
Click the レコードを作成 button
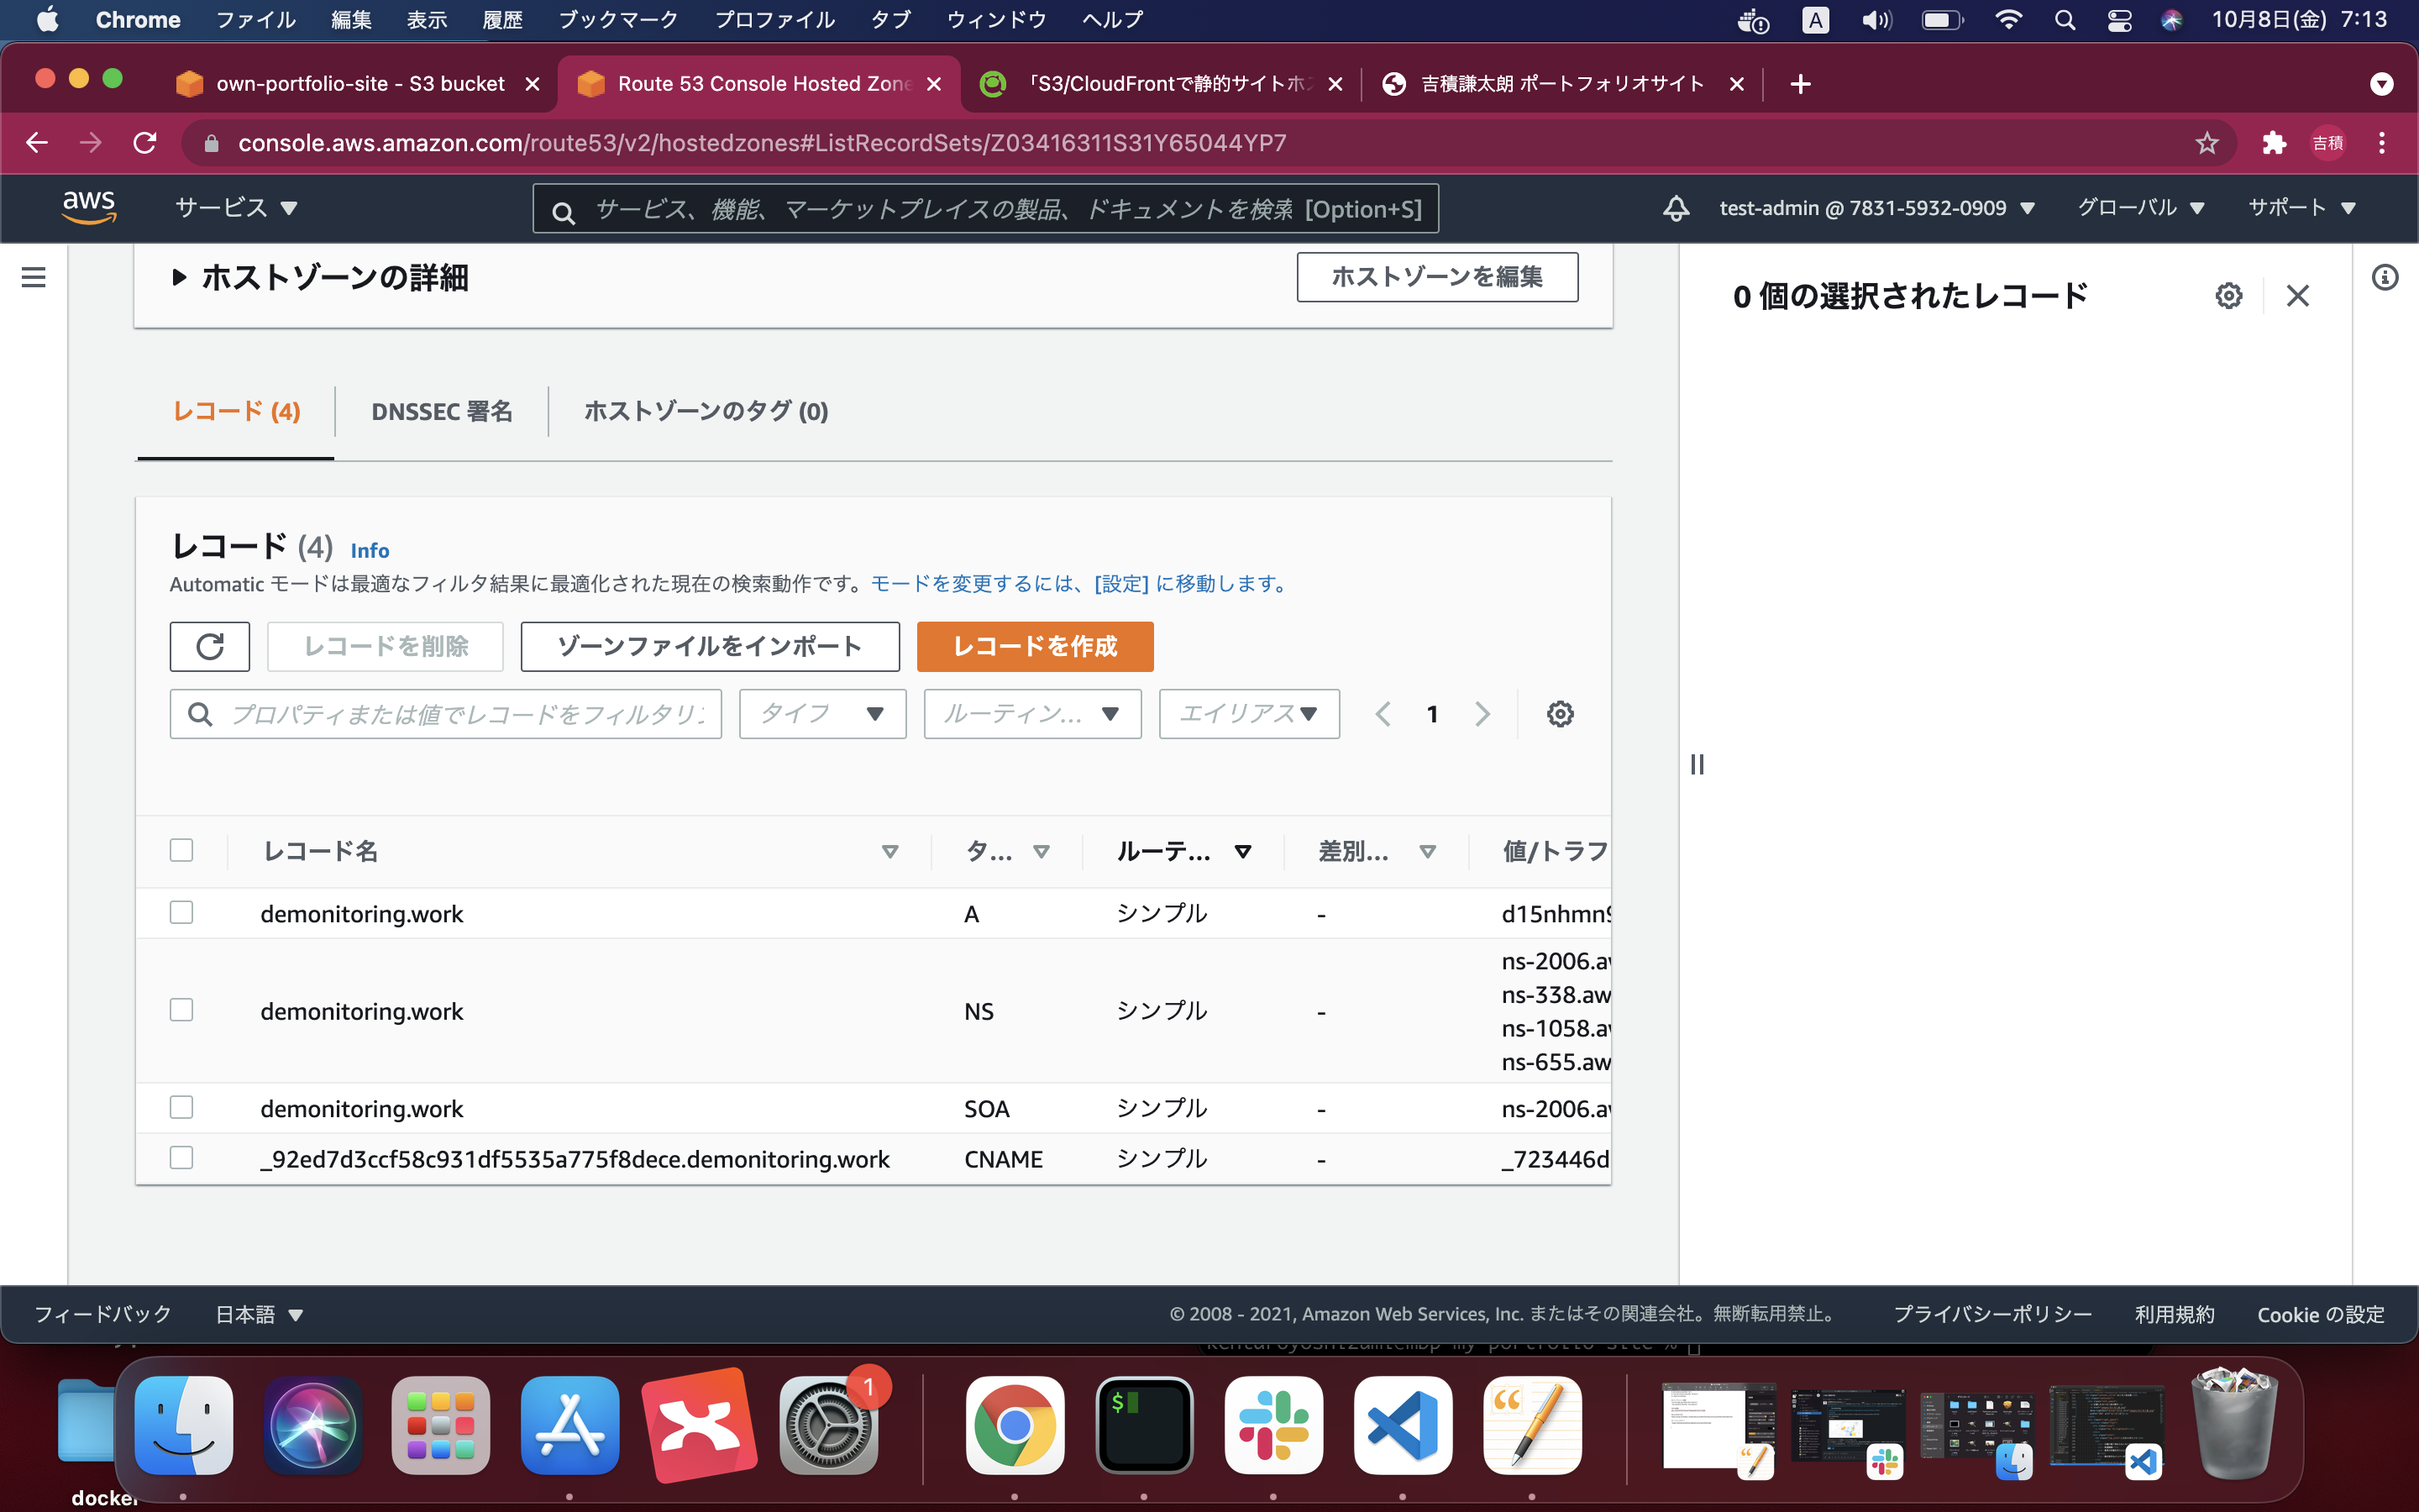(x=1035, y=646)
